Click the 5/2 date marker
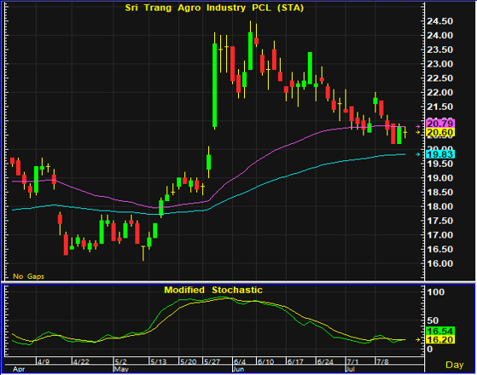Viewport: 477px width, 375px height. pos(121,361)
